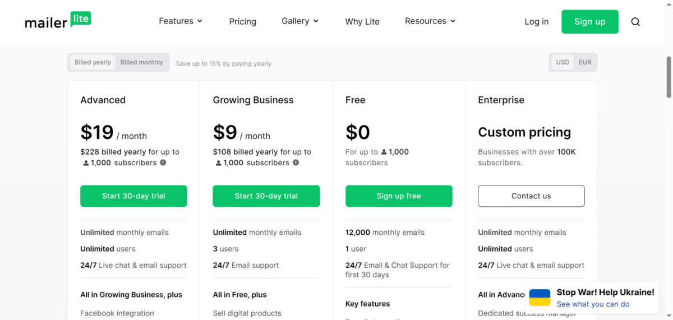Click subscriber person icon in Advanced plan

click(x=86, y=163)
